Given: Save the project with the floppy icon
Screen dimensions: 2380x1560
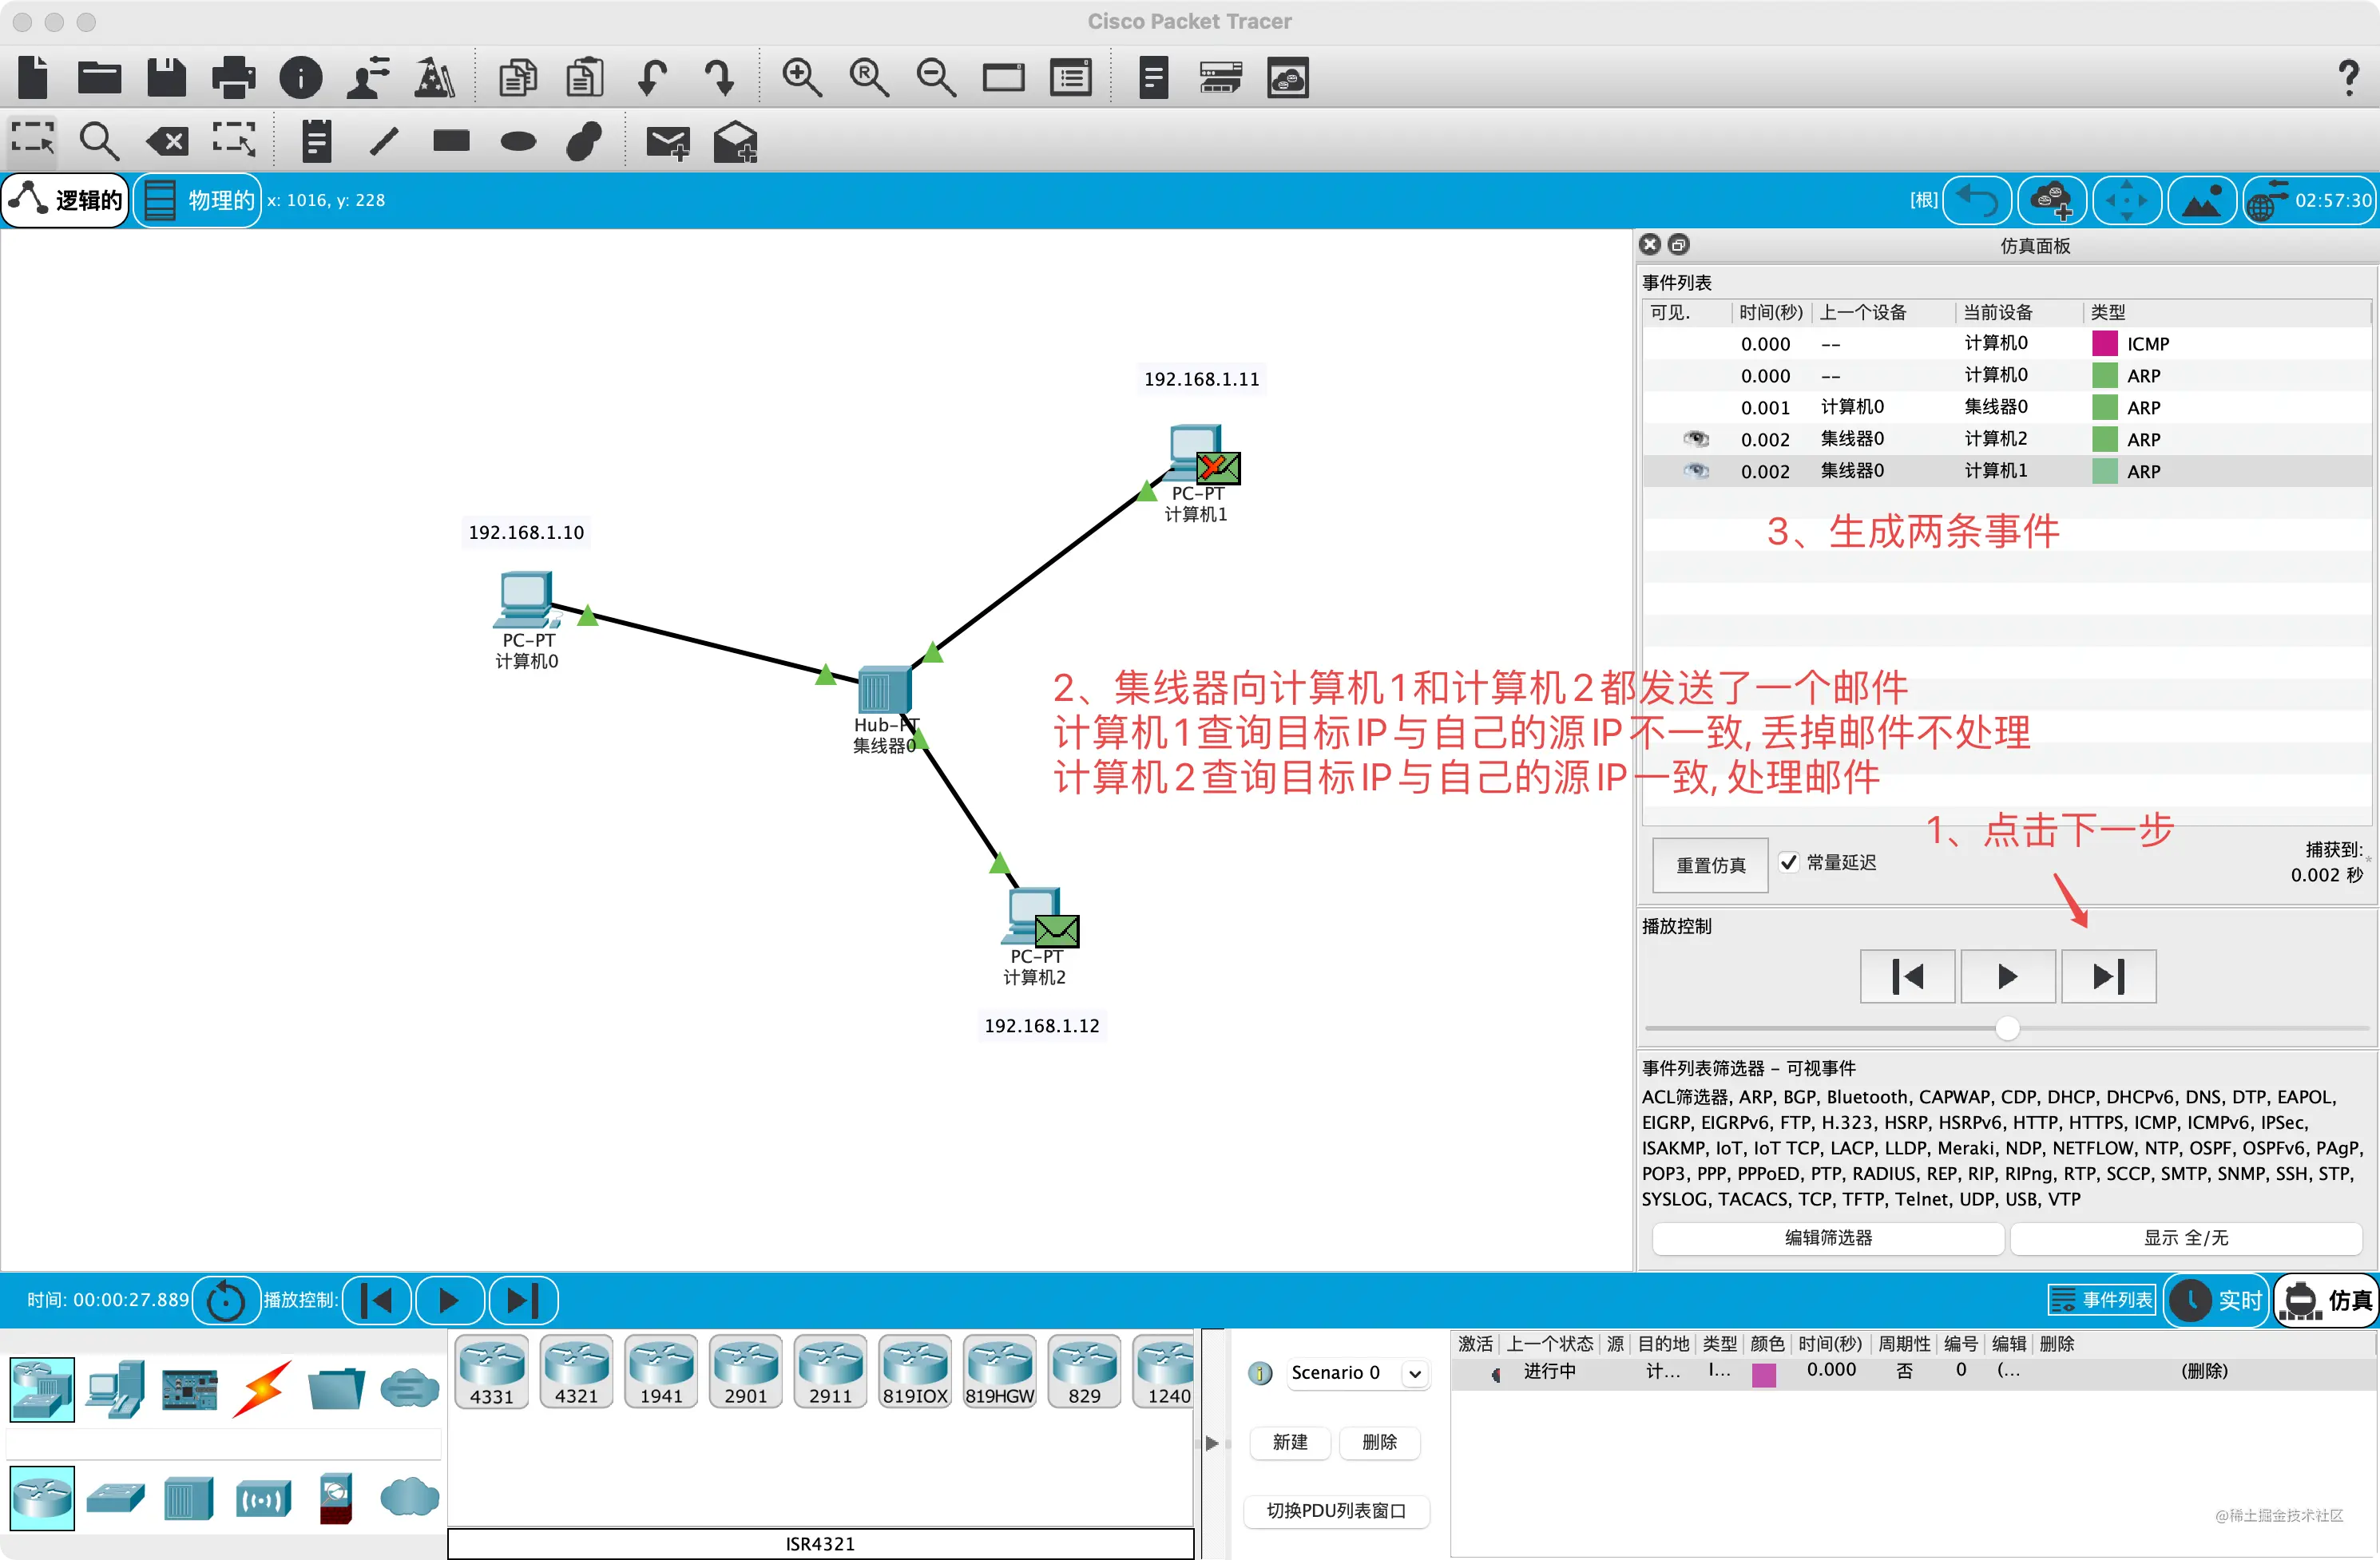Looking at the screenshot, I should click(x=166, y=77).
